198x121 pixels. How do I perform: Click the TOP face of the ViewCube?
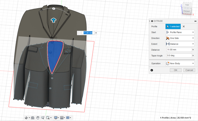coord(187,5)
